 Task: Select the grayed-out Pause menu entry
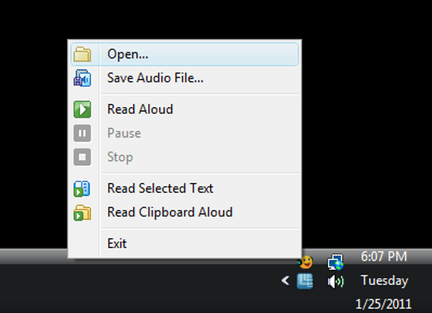point(185,133)
